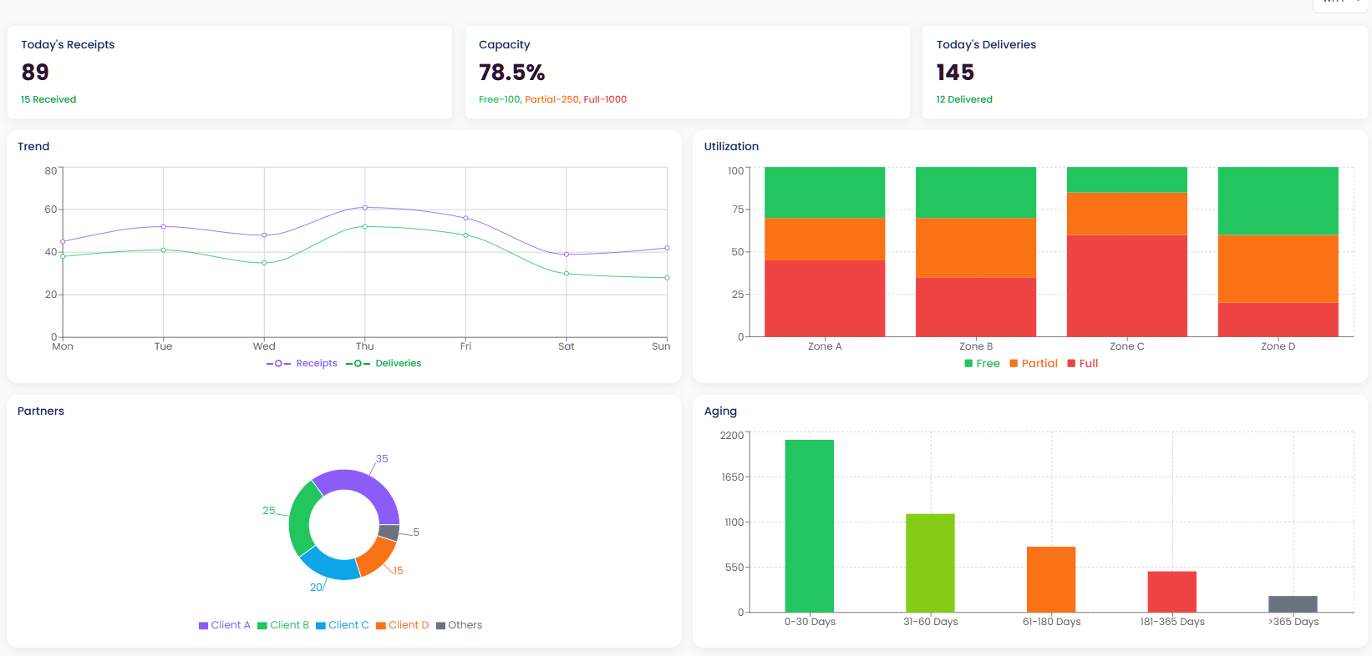Click the "Zone C" axis label
The image size is (1372, 656).
tap(1127, 346)
